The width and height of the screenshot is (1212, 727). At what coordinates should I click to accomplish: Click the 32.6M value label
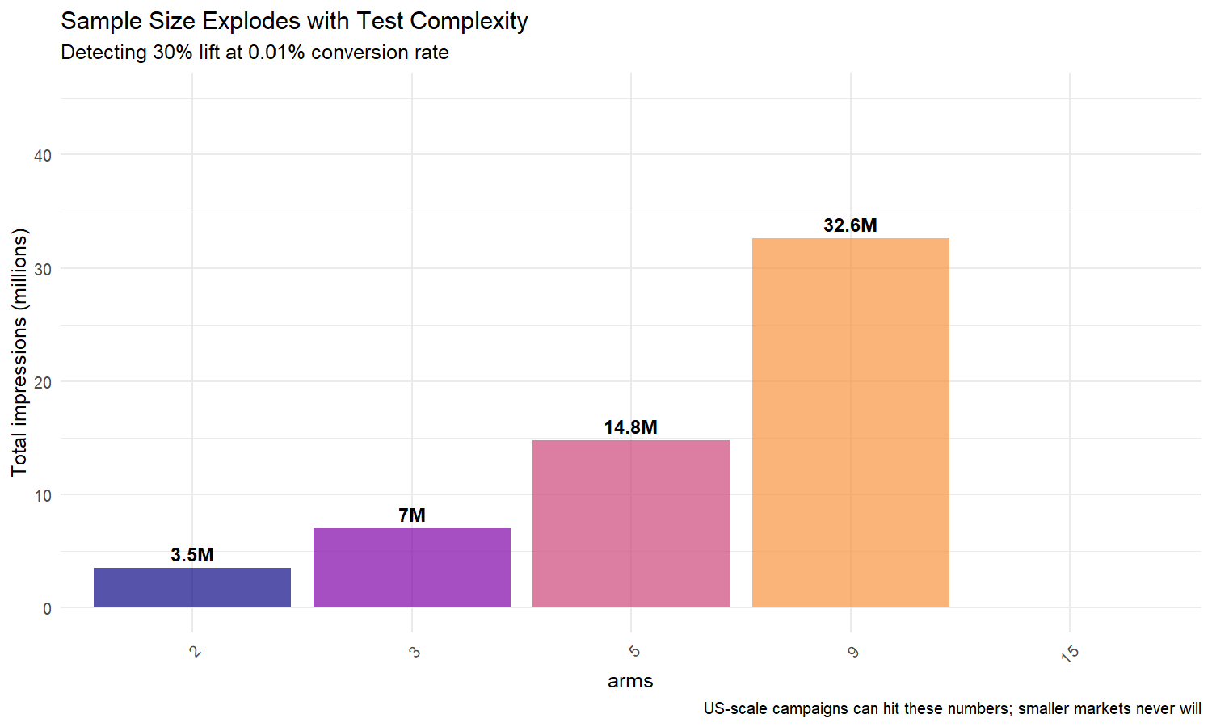tap(850, 225)
